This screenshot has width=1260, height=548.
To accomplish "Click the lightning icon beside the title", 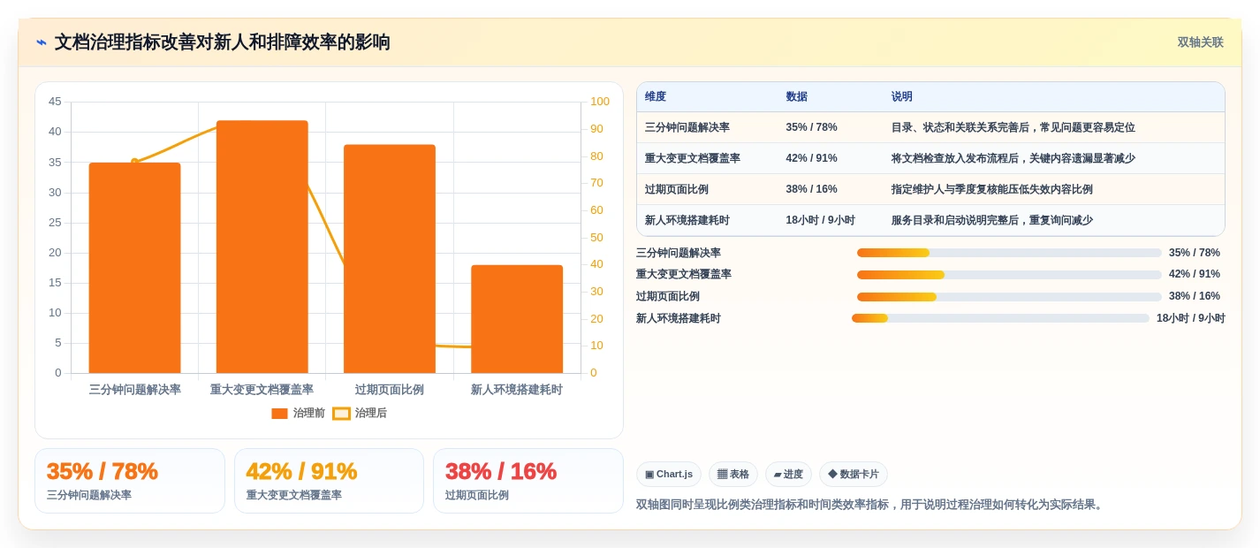I will pos(42,42).
